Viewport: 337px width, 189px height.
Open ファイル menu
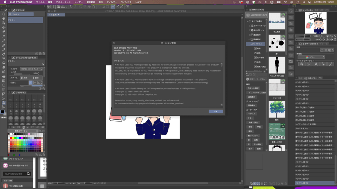pyautogui.click(x=40, y=2)
